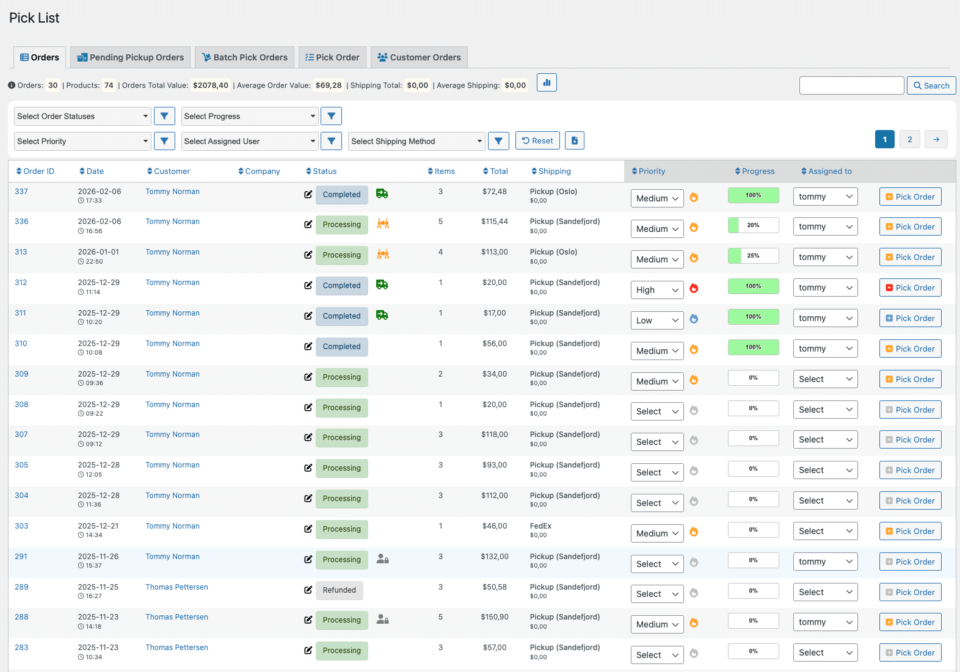Apply the order statuses filter funnel button

pos(164,116)
